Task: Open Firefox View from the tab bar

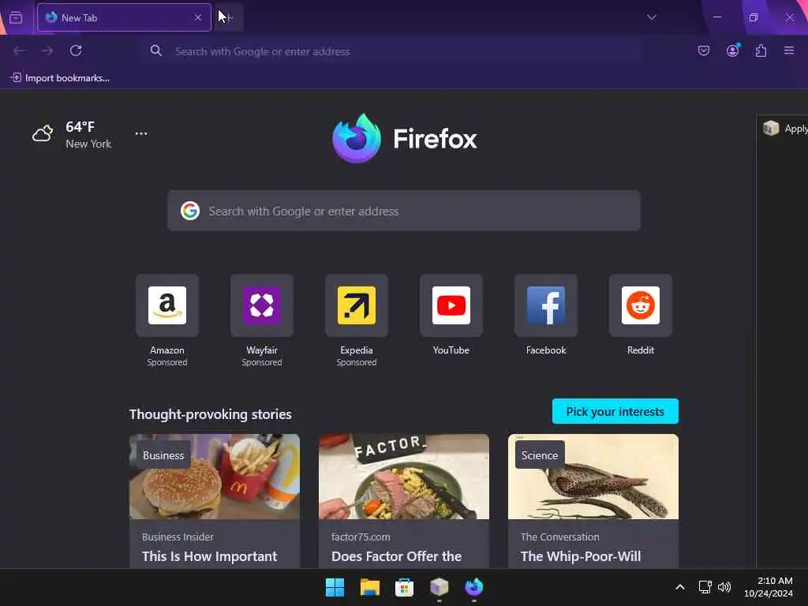Action: tap(16, 17)
